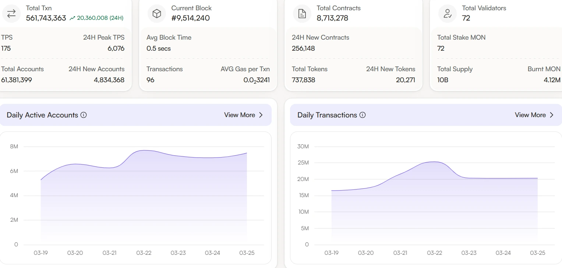Click the 24H Peak TPS value 6,076

[116, 48]
